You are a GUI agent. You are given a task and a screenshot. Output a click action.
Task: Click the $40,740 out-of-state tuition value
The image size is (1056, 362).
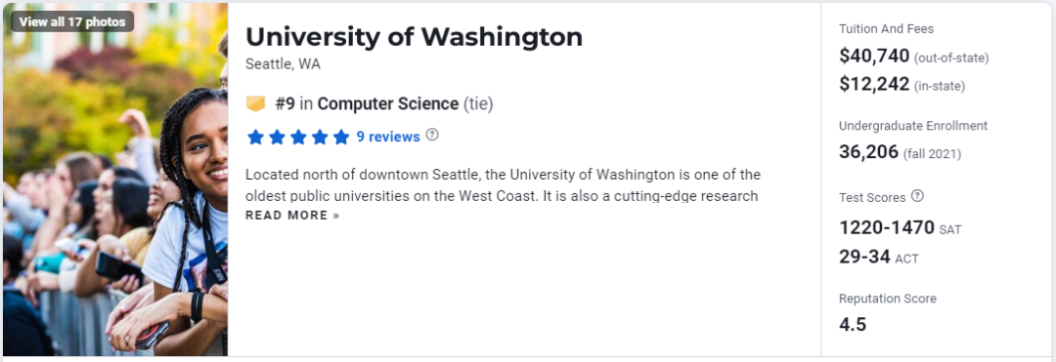click(x=874, y=57)
